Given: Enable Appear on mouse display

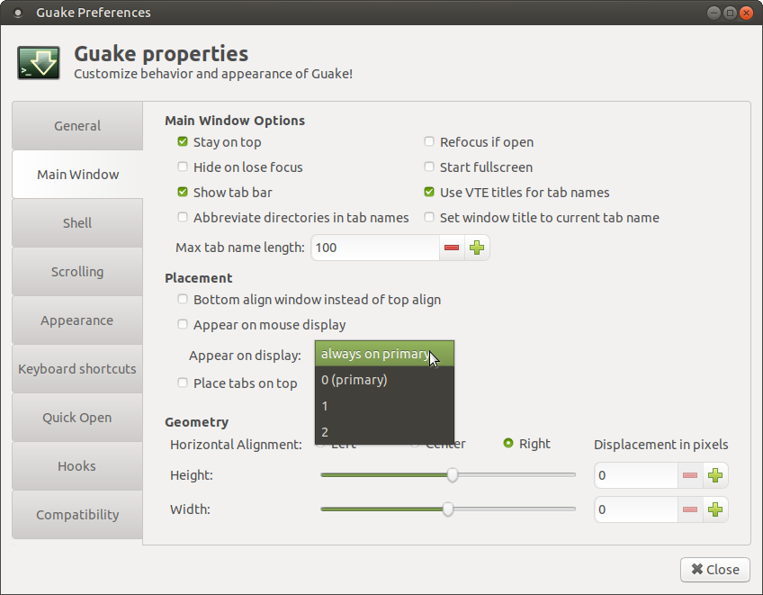Looking at the screenshot, I should (183, 324).
